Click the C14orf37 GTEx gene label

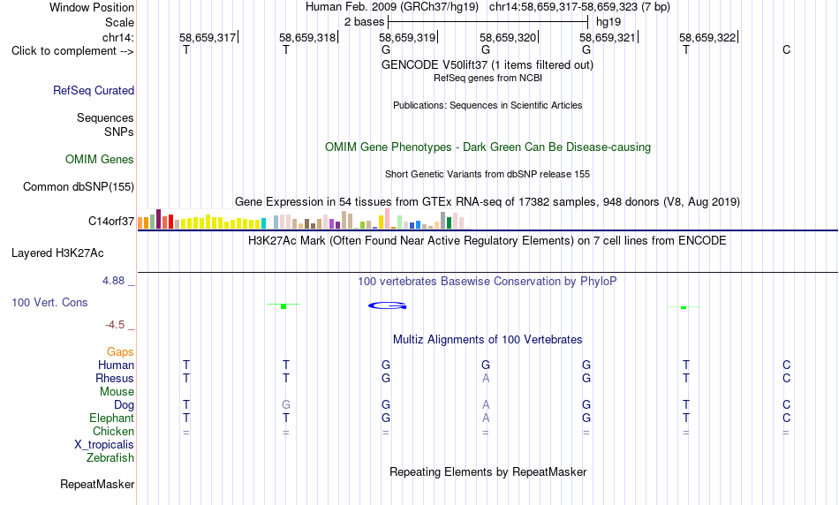point(111,221)
